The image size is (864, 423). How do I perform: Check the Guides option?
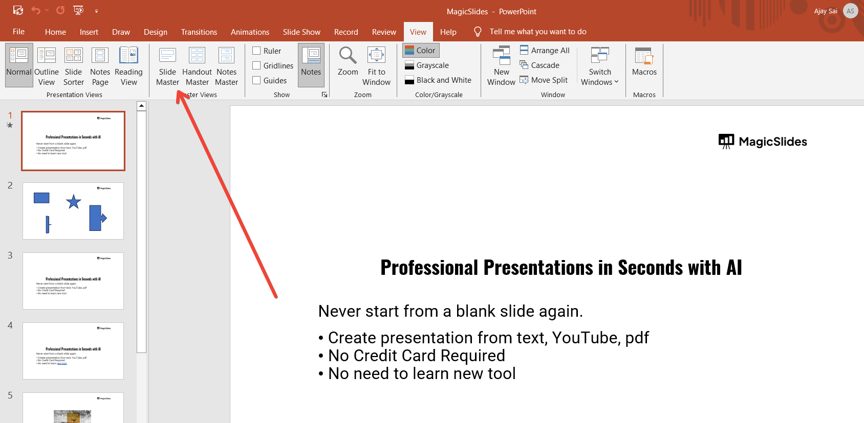pos(257,80)
